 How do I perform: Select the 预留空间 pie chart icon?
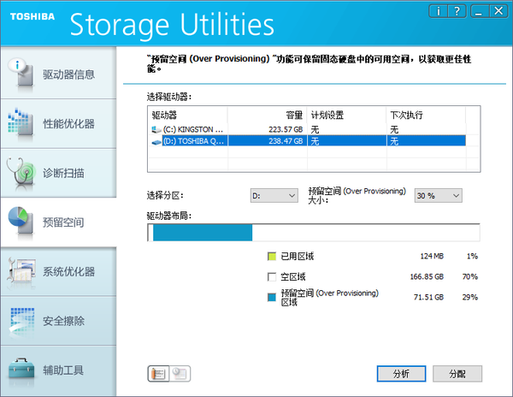pyautogui.click(x=21, y=222)
